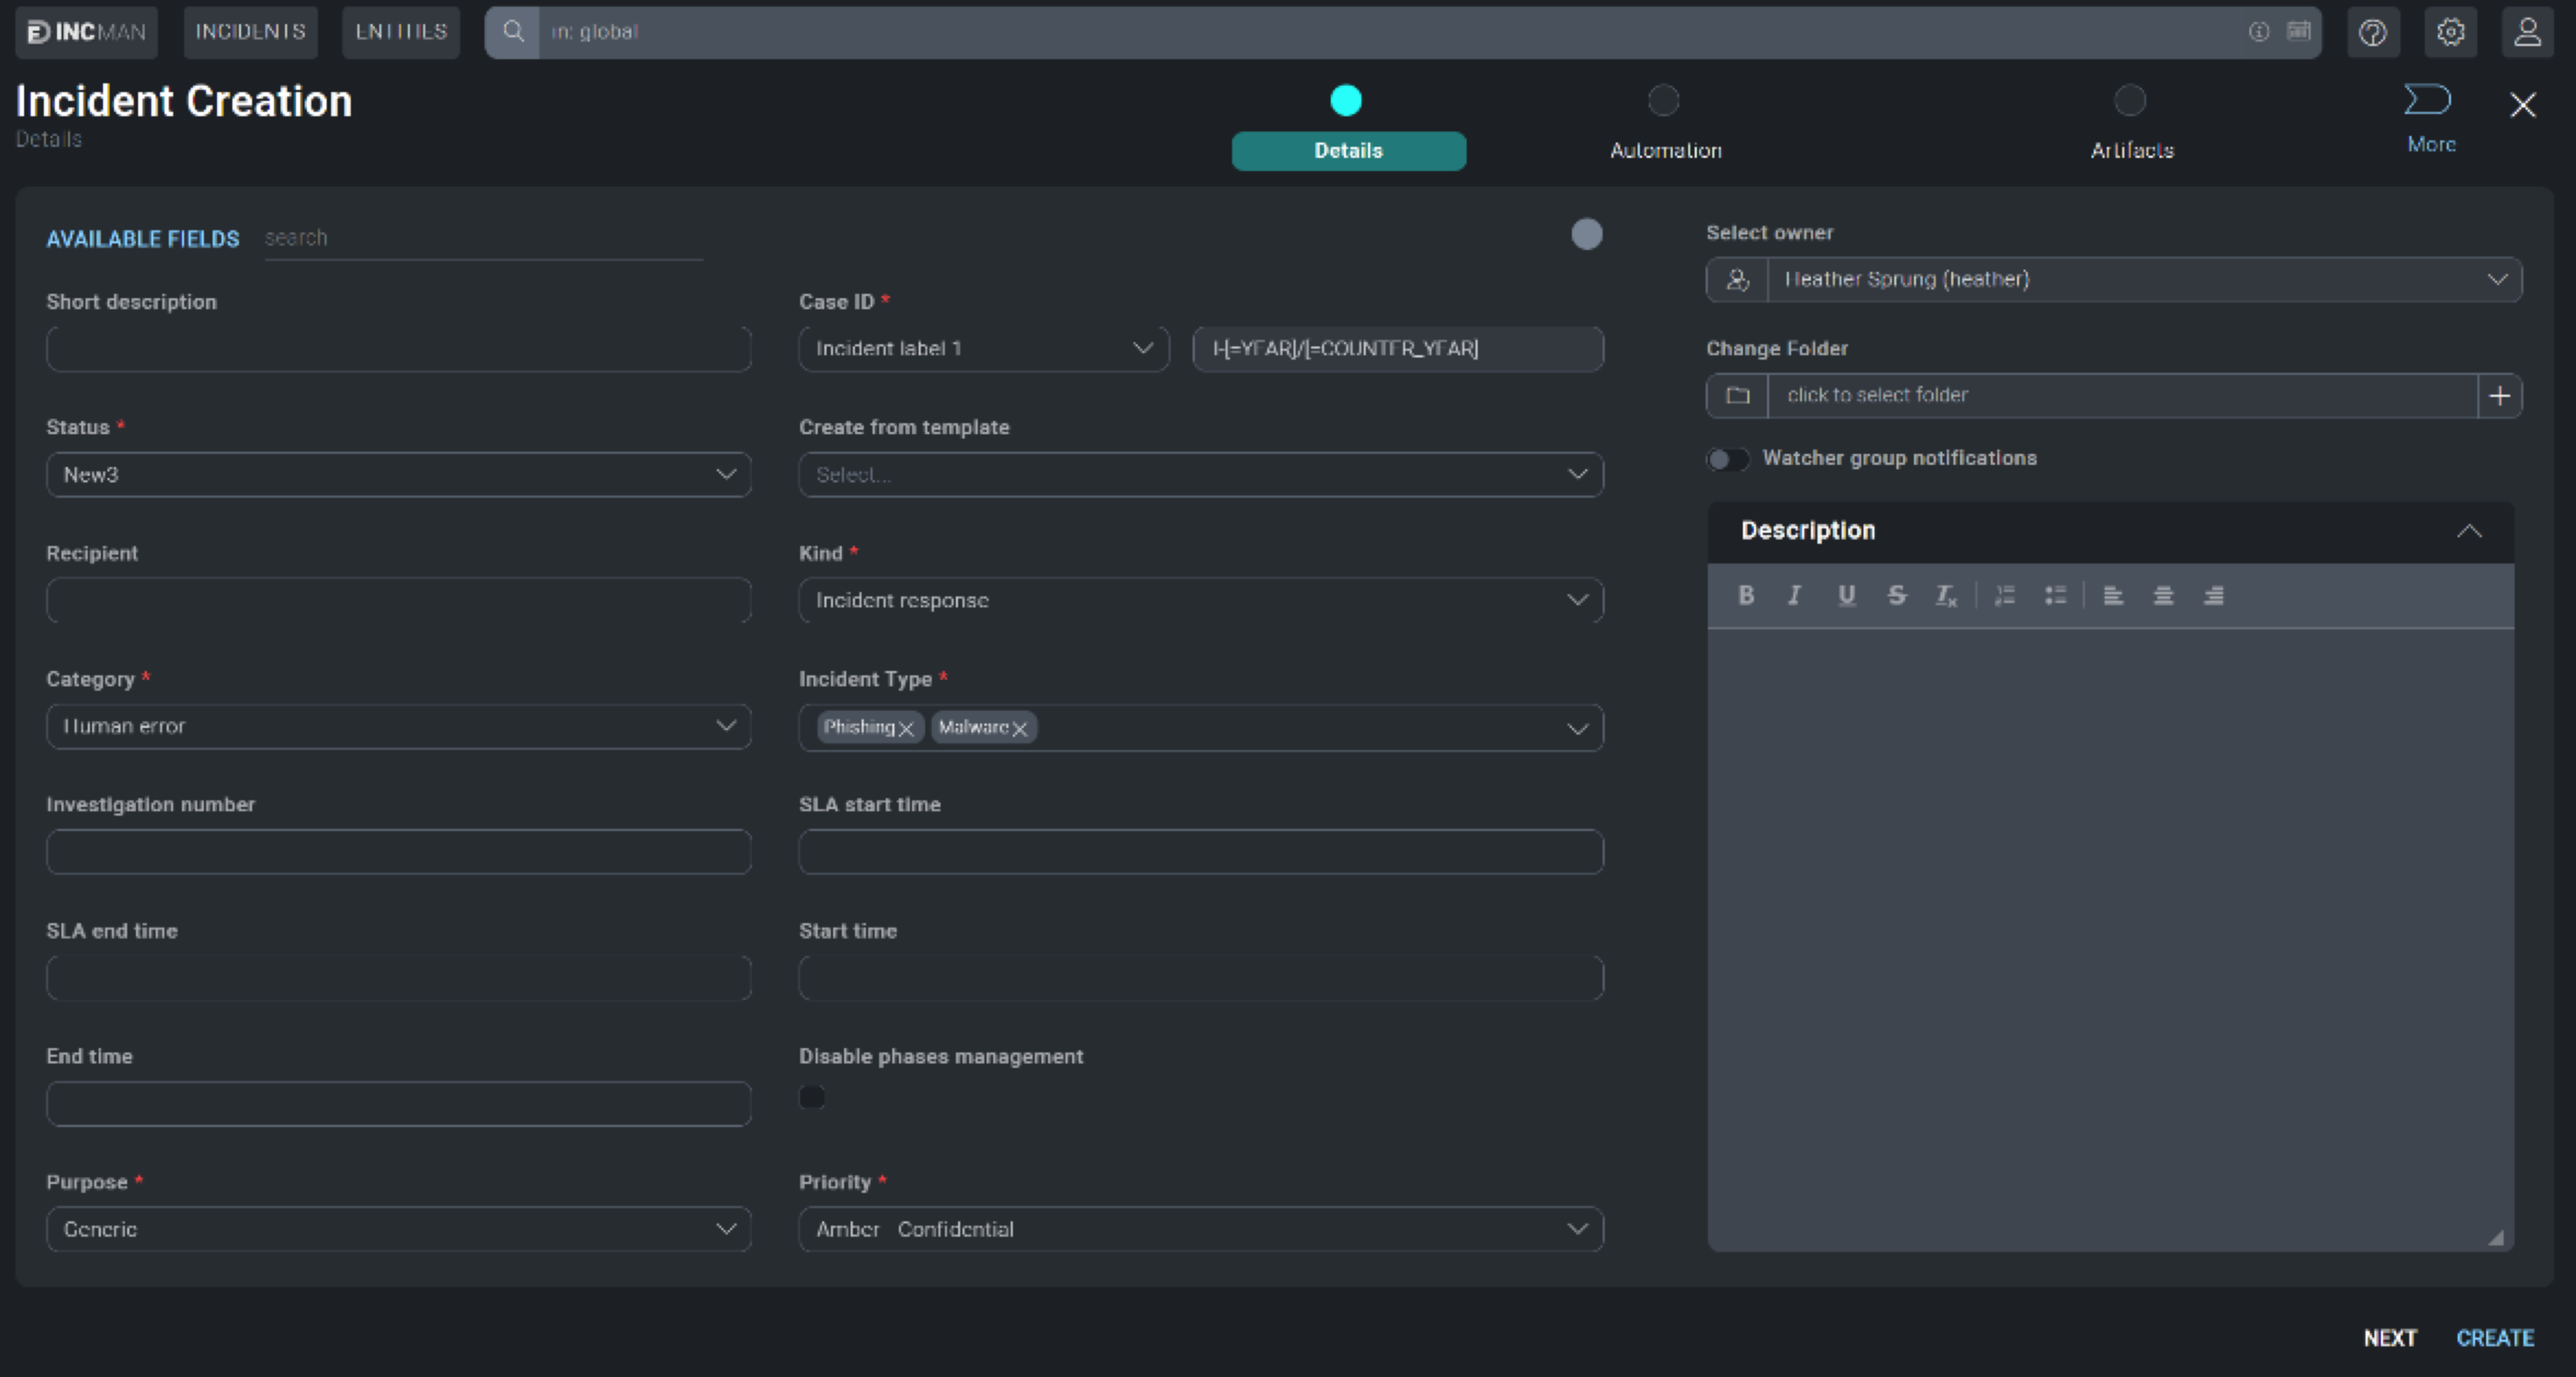Align Description text to the right
This screenshot has width=2576, height=1377.
pyautogui.click(x=2213, y=595)
